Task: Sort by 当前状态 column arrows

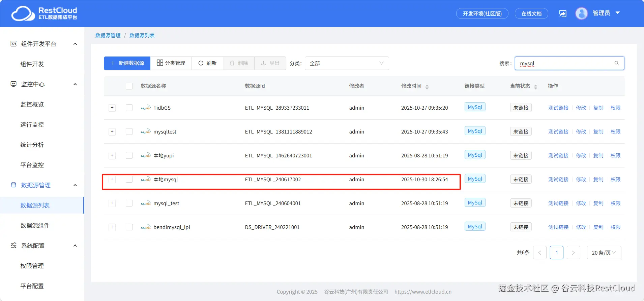Action: [x=535, y=87]
